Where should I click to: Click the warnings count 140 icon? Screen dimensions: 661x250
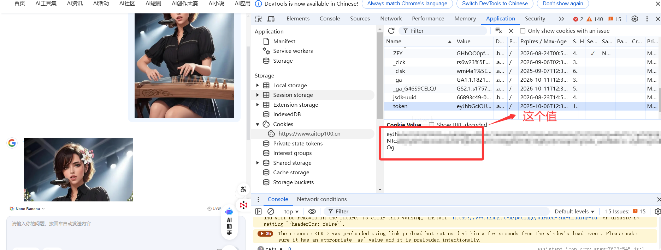(x=595, y=19)
